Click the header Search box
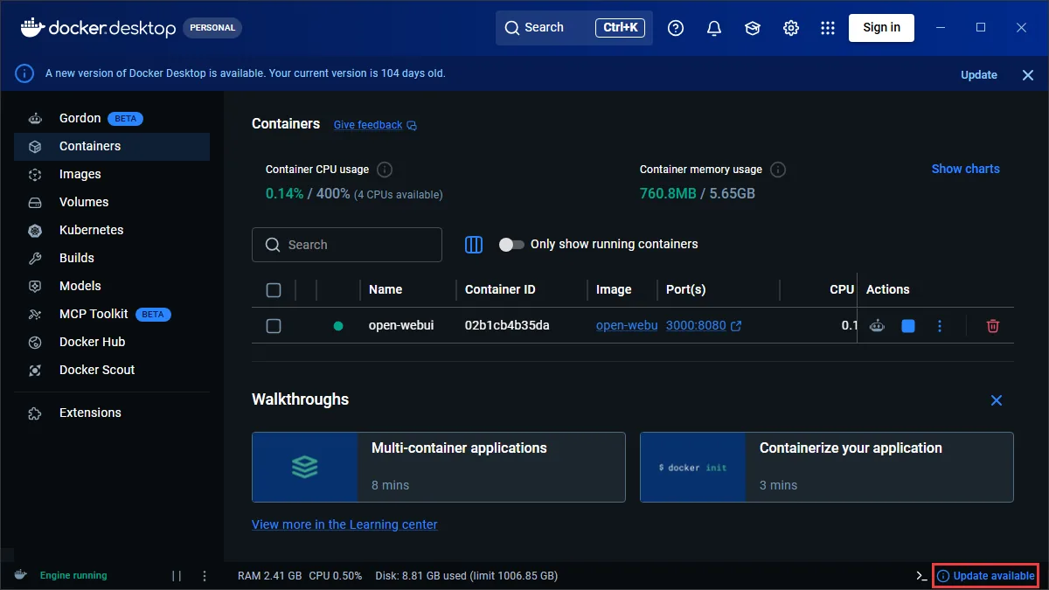This screenshot has width=1049, height=590. (x=574, y=28)
